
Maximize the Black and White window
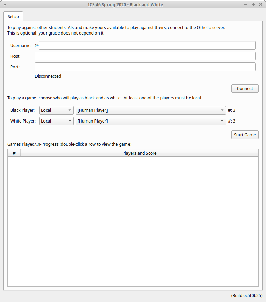pos(253,4)
